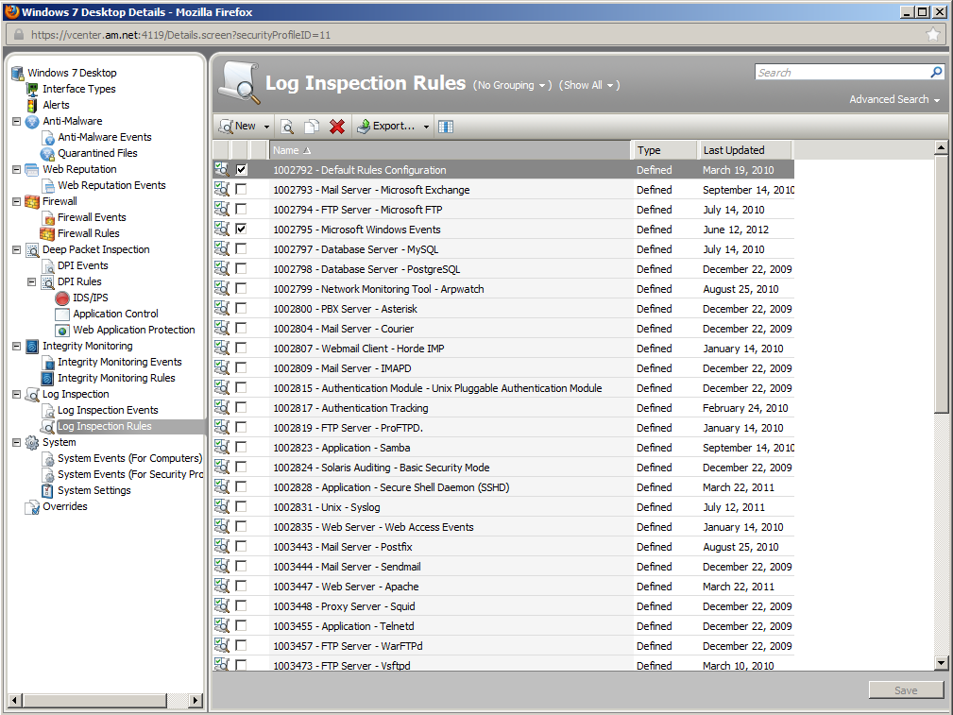The image size is (953, 715).
Task: Collapse the DPI Rules tree node
Action: click(31, 281)
